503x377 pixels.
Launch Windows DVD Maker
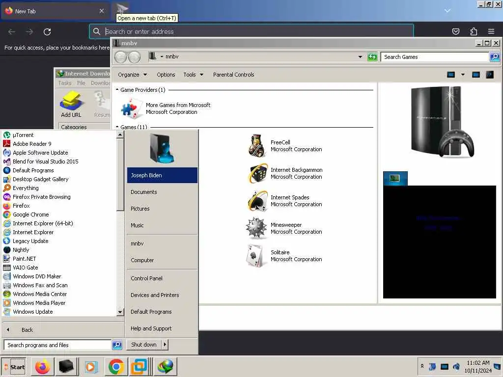click(x=32, y=276)
